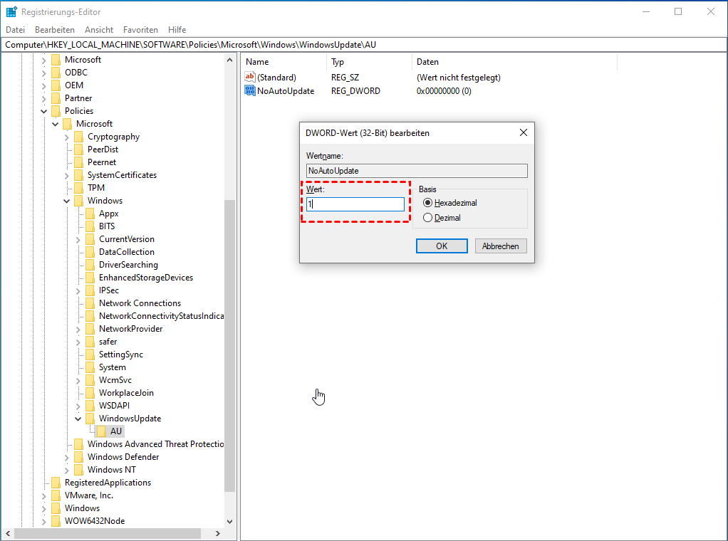Click the Wert input field

coord(355,204)
